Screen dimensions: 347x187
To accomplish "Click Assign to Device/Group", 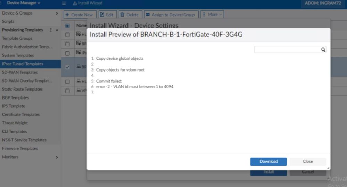I will tap(171, 15).
